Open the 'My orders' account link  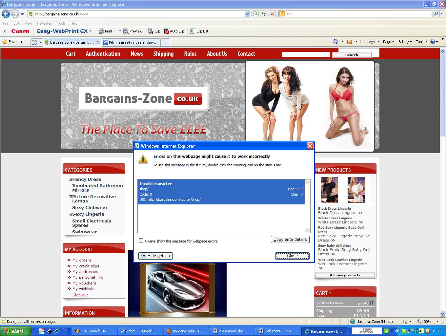tap(82, 260)
